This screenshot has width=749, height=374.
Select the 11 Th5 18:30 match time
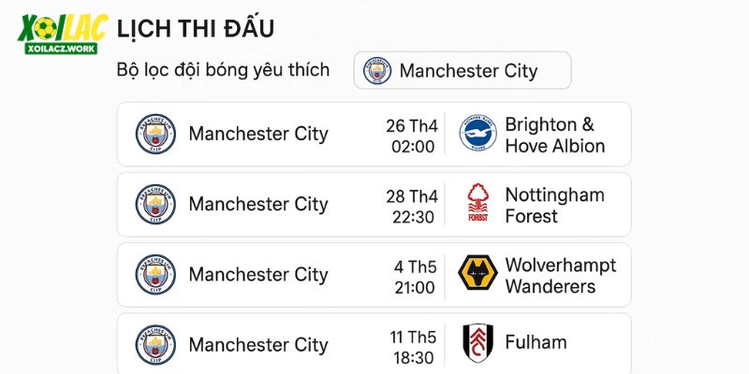point(413,347)
